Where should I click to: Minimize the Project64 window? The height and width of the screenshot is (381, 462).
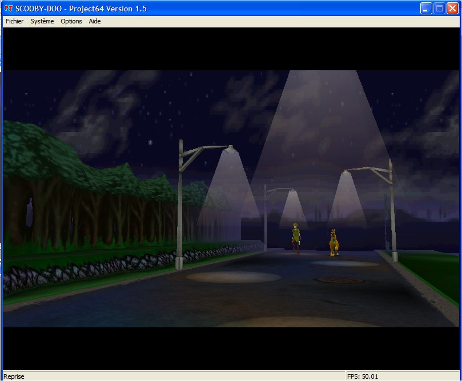click(426, 9)
